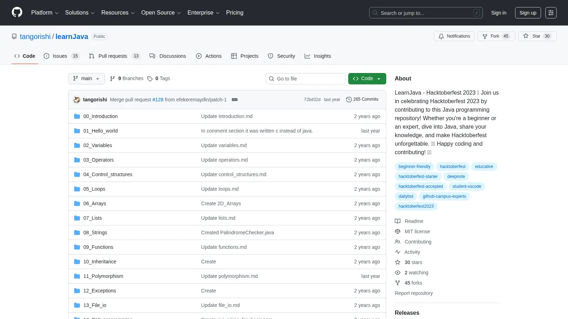
Task: Switch to the Pull requests tab
Action: click(115, 56)
